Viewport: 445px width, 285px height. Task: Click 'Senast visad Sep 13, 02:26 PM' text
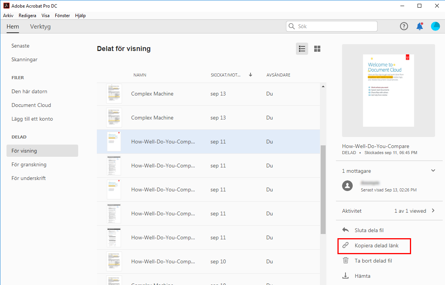click(389, 190)
